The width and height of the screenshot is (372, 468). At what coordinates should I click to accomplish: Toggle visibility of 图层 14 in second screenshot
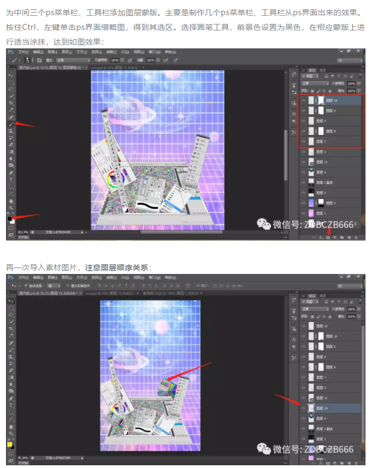pyautogui.click(x=303, y=408)
